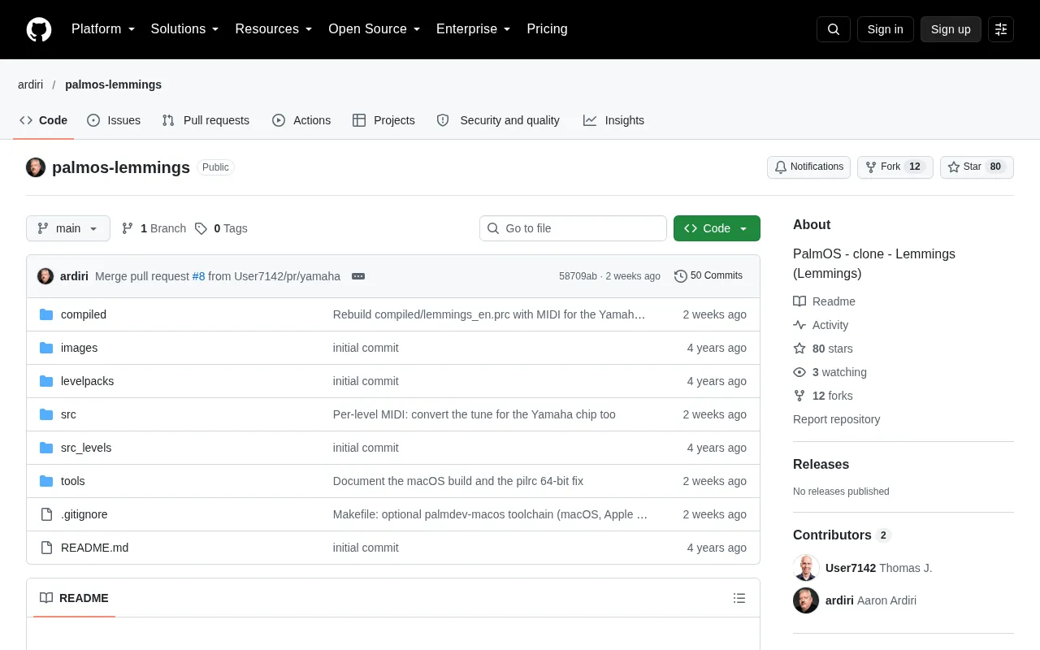The image size is (1040, 650).
Task: Click the Star 80 button
Action: click(977, 167)
